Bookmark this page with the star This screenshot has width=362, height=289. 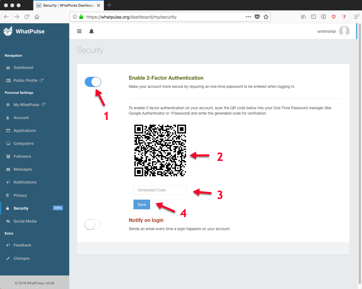click(x=266, y=17)
